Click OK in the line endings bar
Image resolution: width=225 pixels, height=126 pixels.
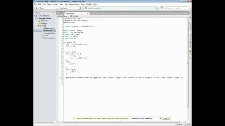(x=166, y=118)
